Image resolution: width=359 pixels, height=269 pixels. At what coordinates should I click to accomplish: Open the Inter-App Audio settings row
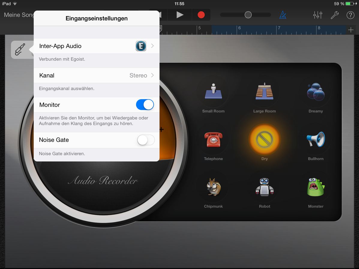coord(96,46)
